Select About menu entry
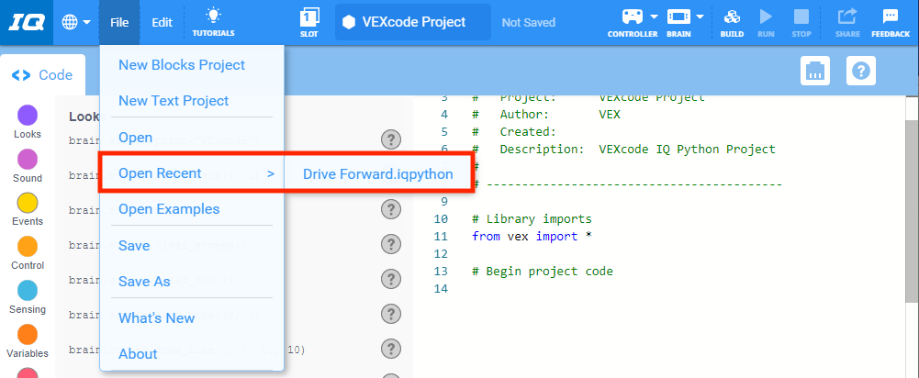Viewport: 919px width, 378px height. (x=138, y=354)
